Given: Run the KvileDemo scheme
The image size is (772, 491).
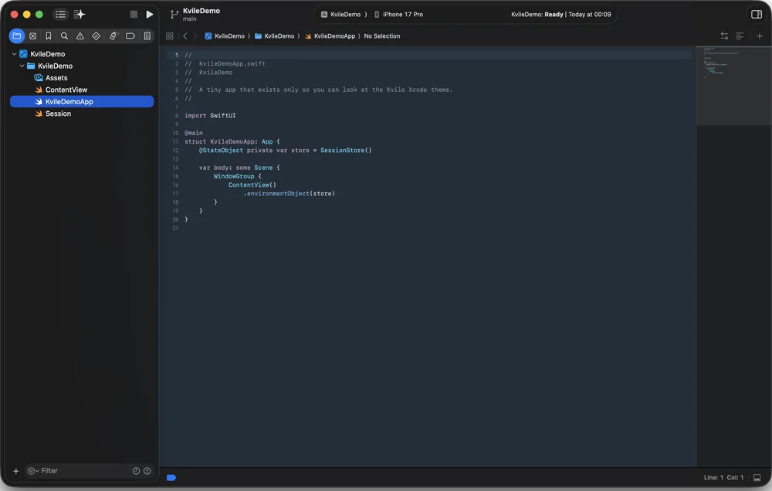Looking at the screenshot, I should click(x=150, y=14).
